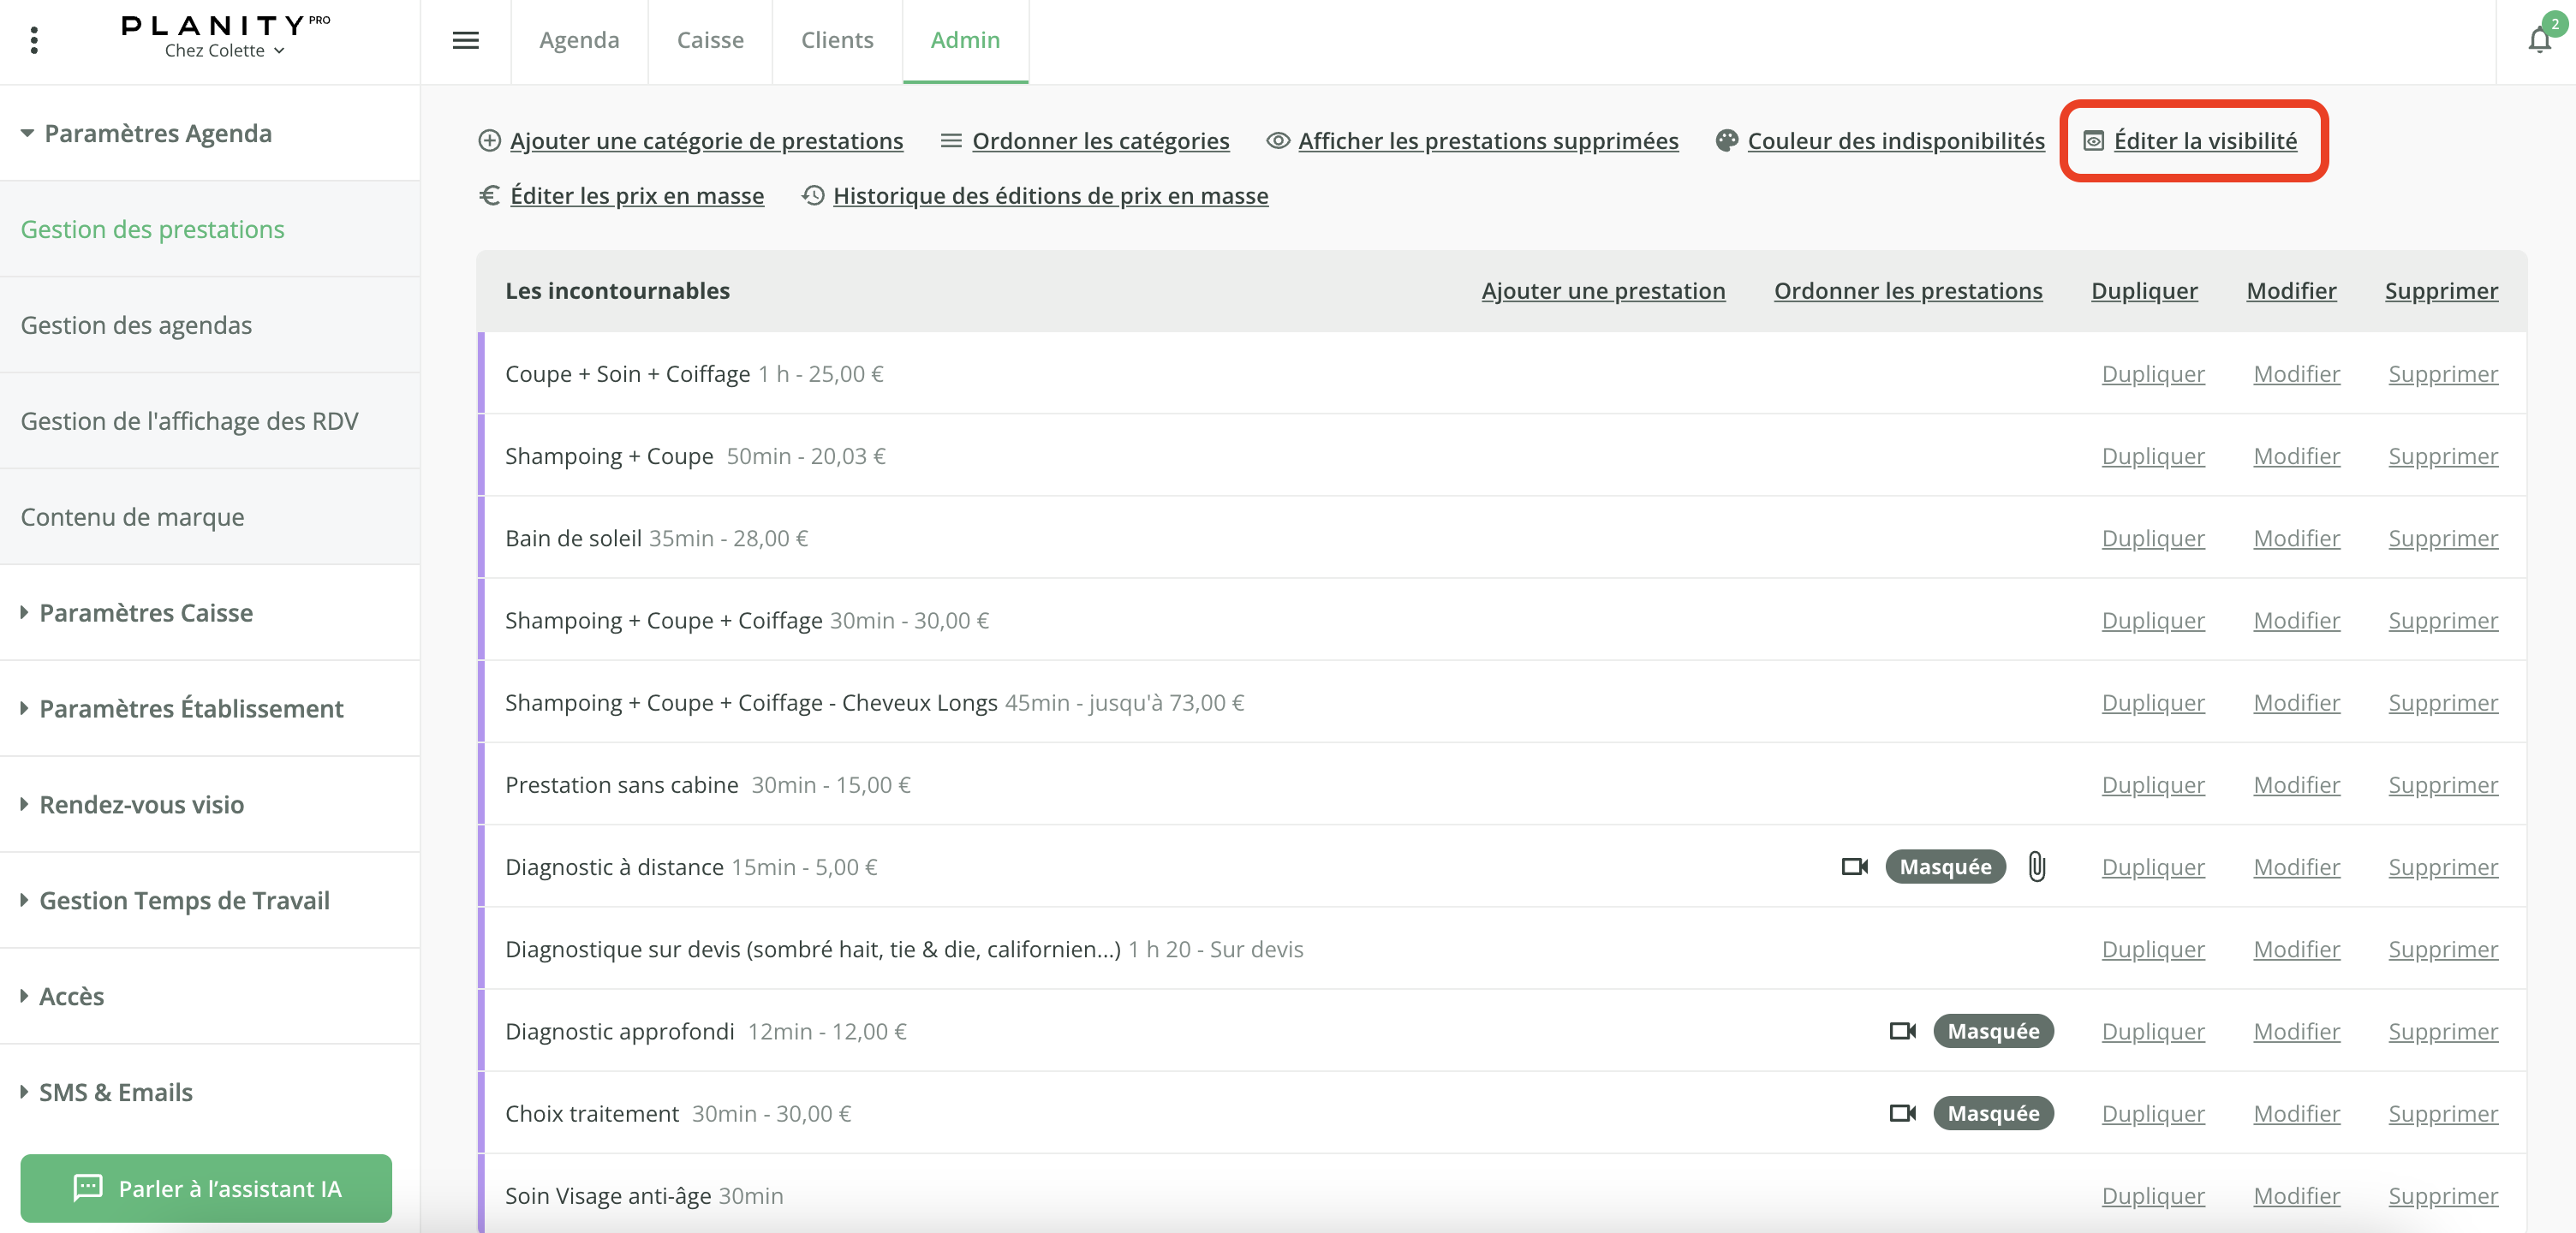
Task: Click Parler à l'assistant IA button
Action: [x=206, y=1188]
